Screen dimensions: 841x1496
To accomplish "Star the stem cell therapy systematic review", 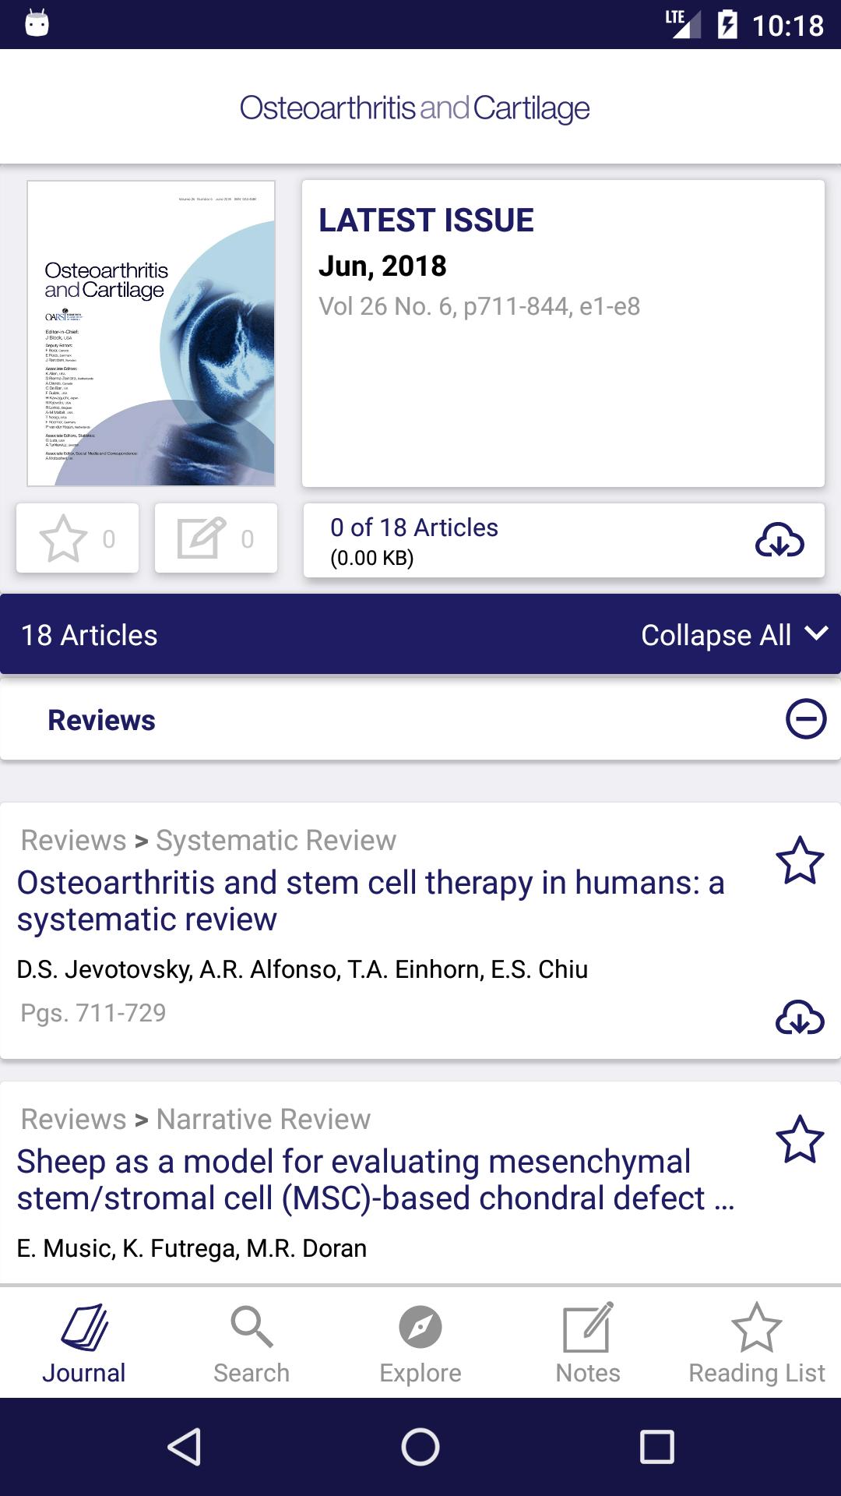I will 799,860.
